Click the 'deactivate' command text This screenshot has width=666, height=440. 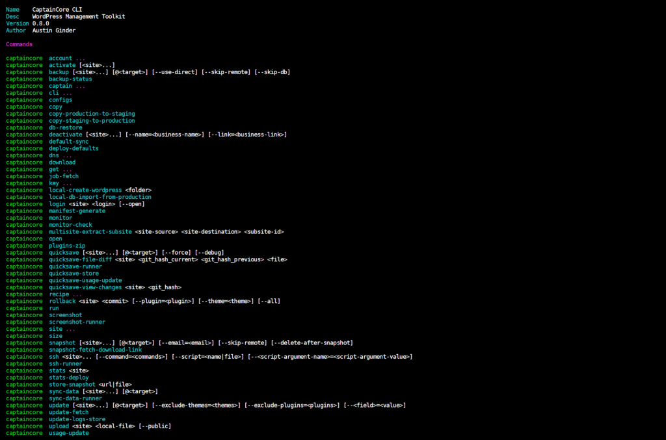[x=66, y=135]
